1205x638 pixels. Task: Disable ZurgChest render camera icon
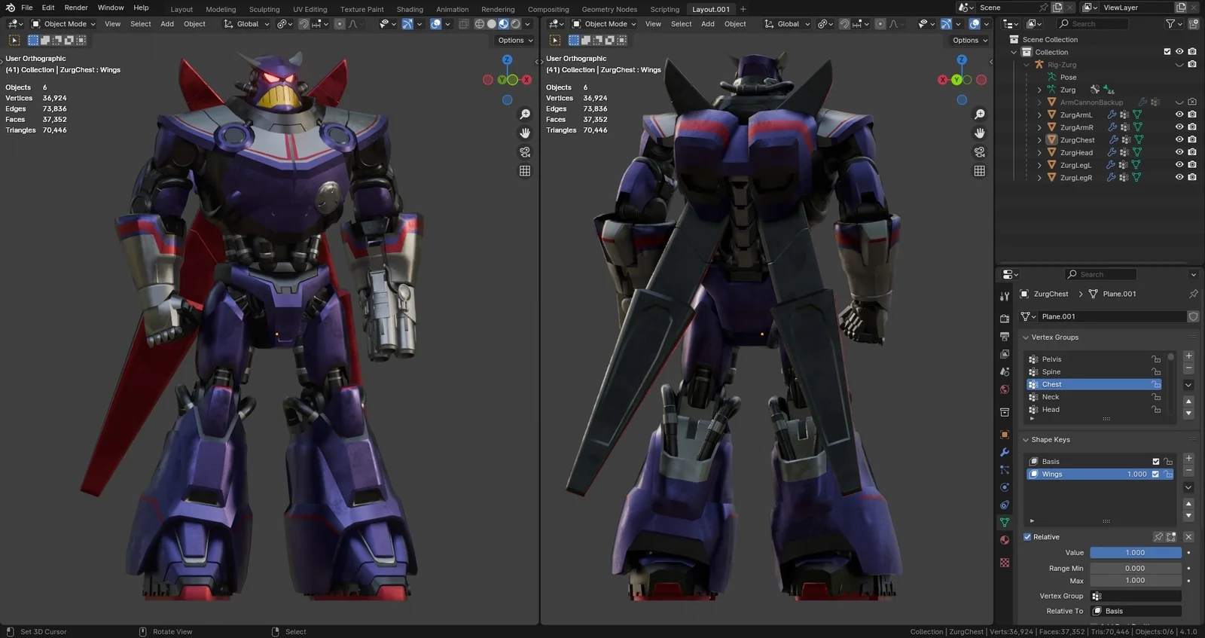pos(1192,140)
